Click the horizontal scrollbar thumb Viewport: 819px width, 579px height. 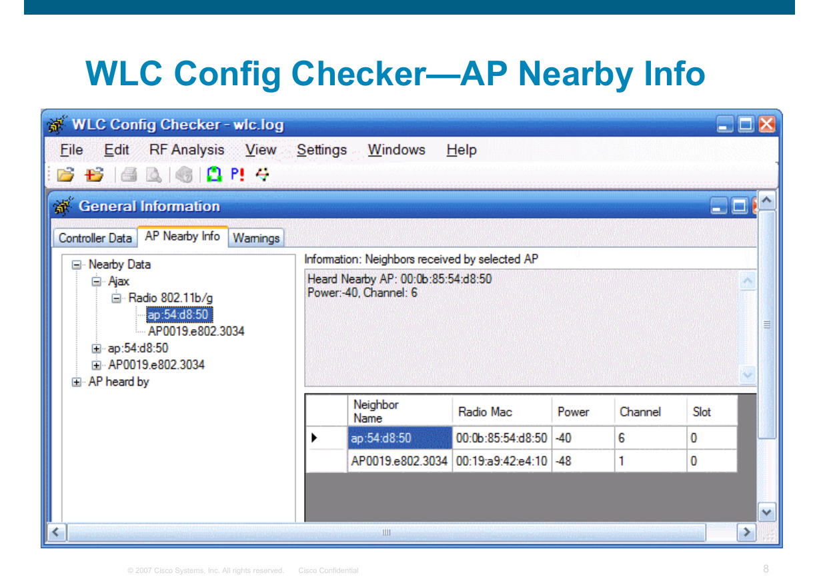coord(386,532)
